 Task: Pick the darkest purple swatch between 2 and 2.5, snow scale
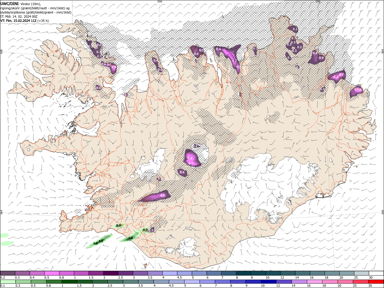111,273
